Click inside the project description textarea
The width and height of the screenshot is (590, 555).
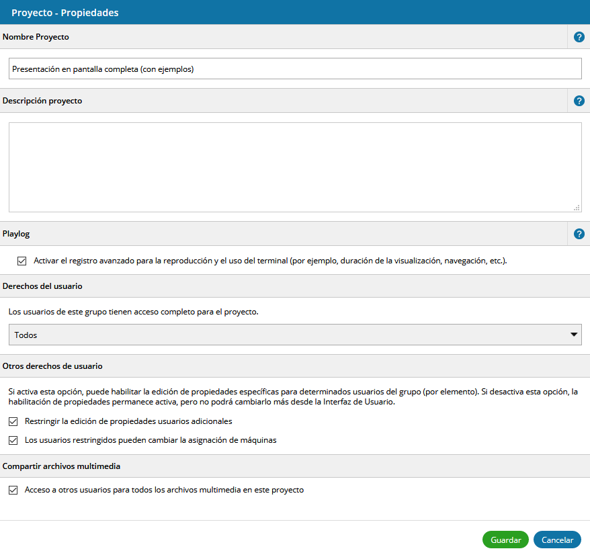(x=294, y=167)
